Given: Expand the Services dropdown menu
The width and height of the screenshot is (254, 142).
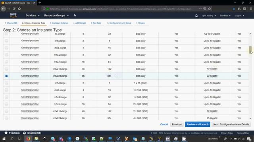Looking at the screenshot, I should point(33,15).
